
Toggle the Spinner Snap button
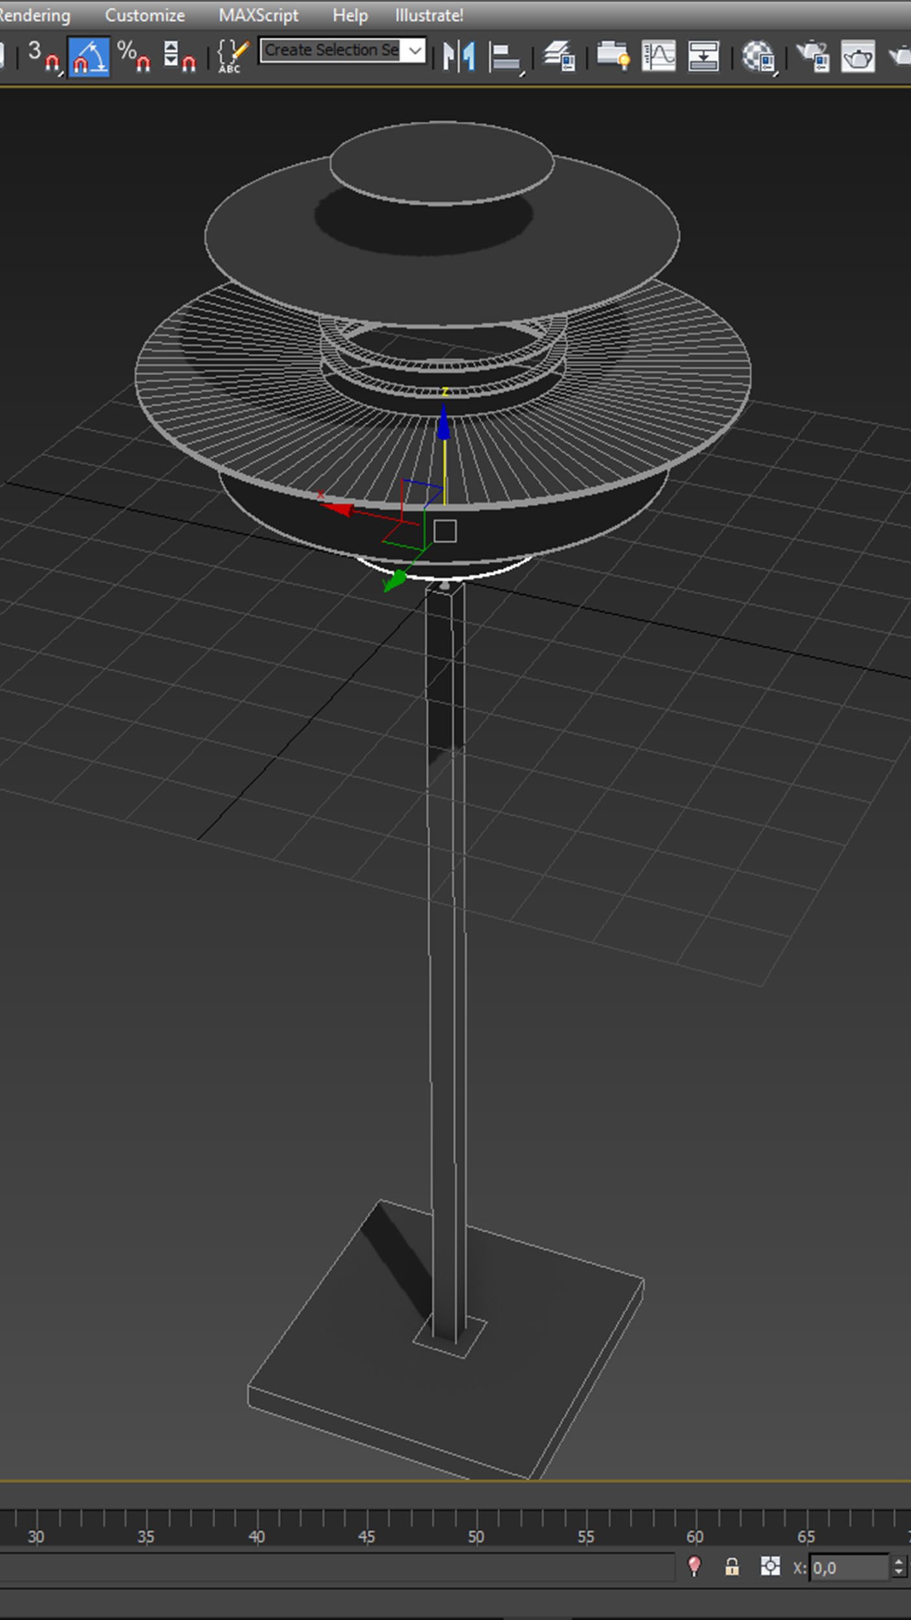tap(179, 56)
